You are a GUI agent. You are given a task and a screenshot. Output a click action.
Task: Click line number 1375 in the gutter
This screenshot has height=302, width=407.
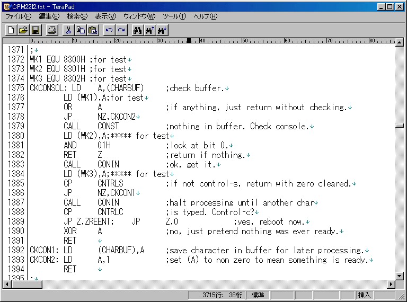16,88
